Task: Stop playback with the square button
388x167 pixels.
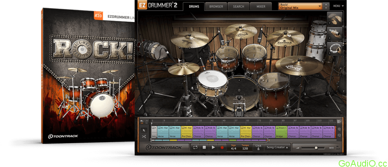Action: click(204, 147)
